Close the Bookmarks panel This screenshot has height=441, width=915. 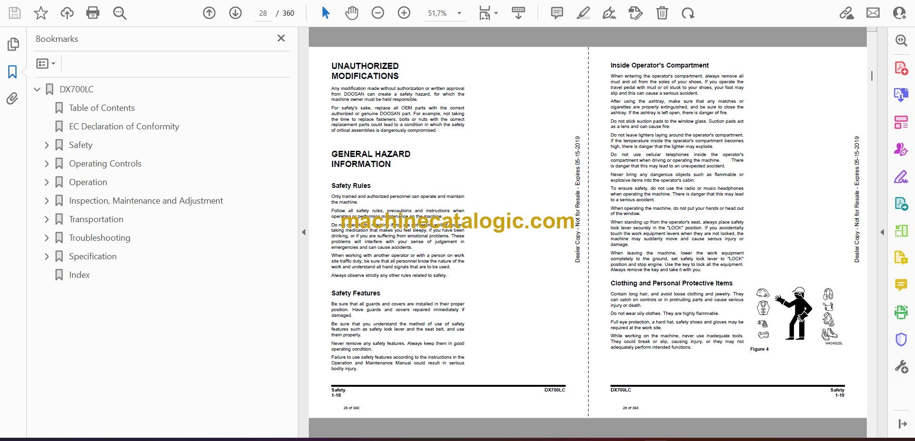tap(281, 38)
